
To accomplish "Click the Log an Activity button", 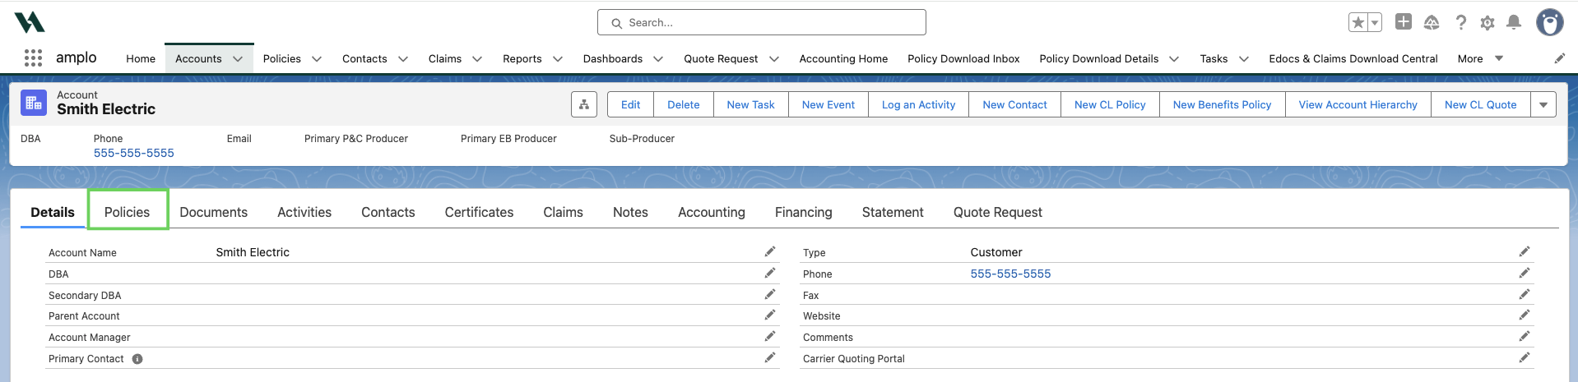I will click(x=918, y=104).
